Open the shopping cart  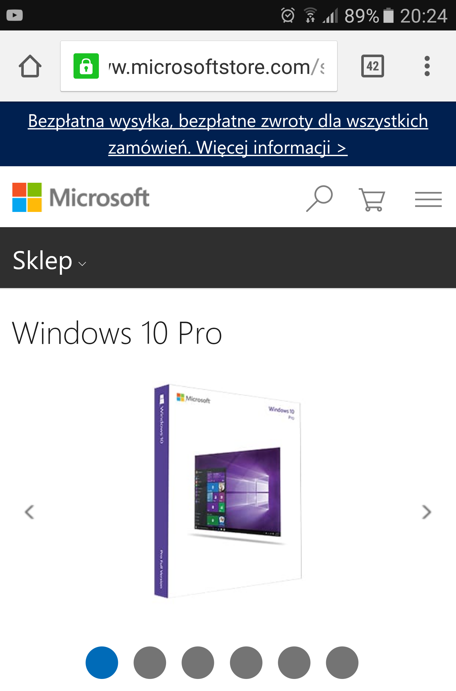[372, 199]
